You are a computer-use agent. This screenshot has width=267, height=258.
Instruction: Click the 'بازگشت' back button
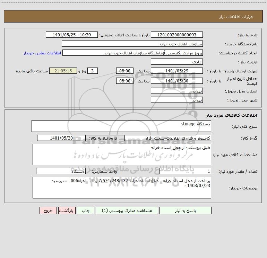[67, 210]
